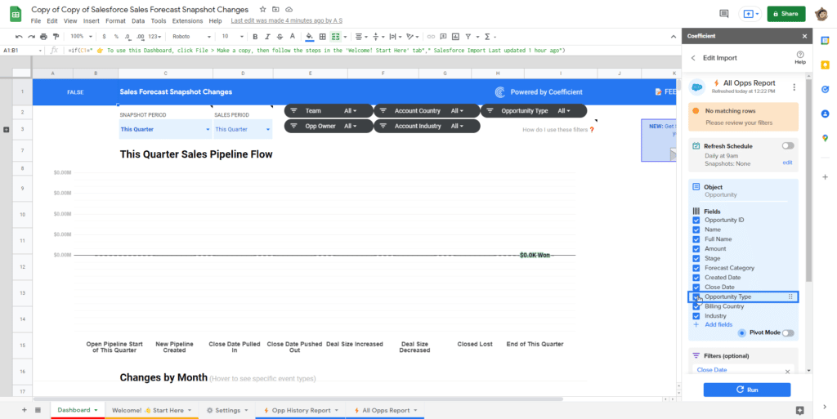
Task: Open the Insert menu
Action: [91, 20]
